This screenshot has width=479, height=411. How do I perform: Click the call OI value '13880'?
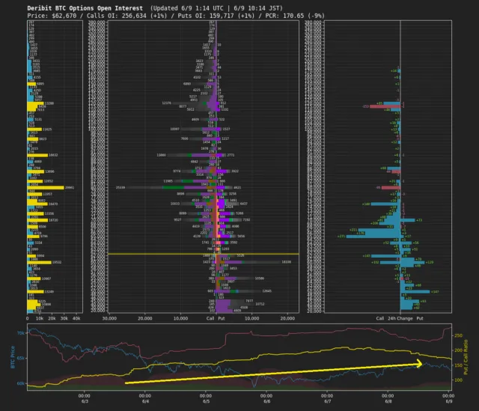click(162, 155)
